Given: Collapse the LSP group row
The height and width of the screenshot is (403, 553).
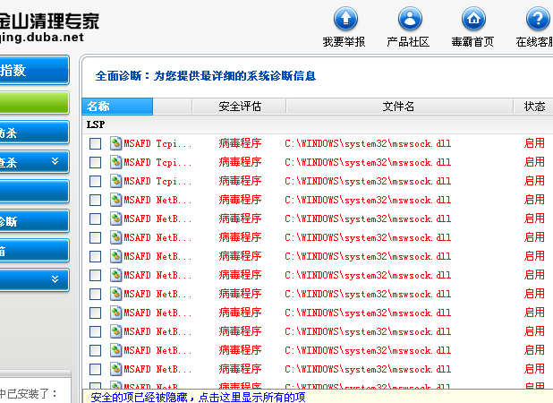Looking at the screenshot, I should [318, 124].
